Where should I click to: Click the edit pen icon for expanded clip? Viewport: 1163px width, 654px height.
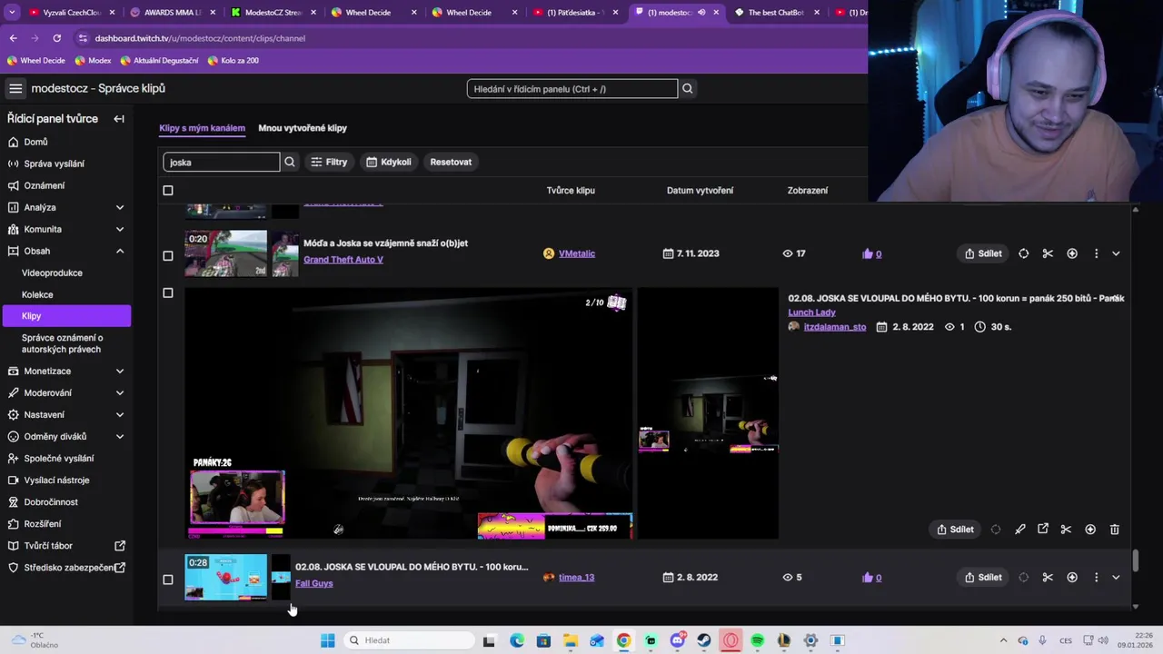point(1019,530)
